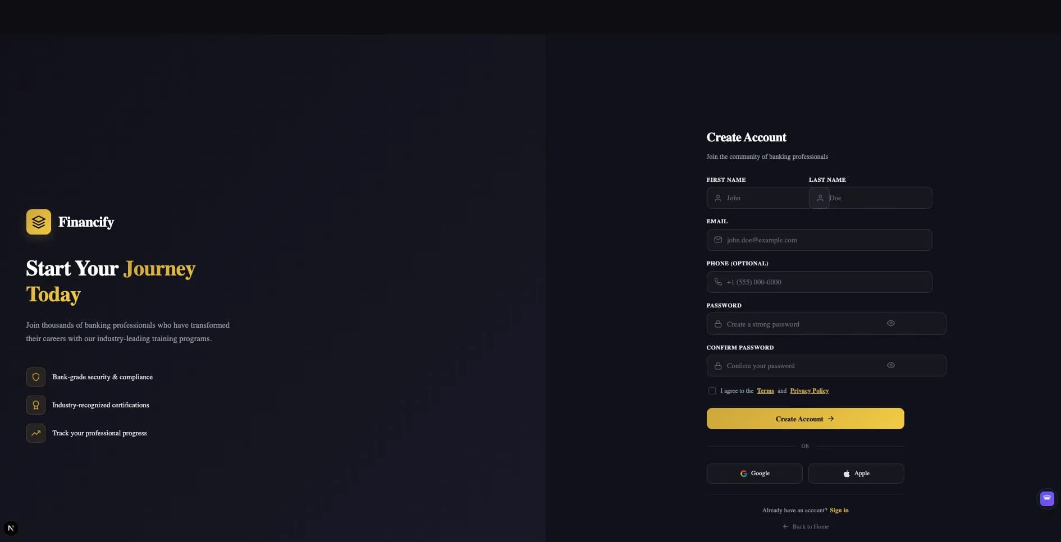Click the phone icon in the phone field
This screenshot has width=1061, height=542.
717,282
